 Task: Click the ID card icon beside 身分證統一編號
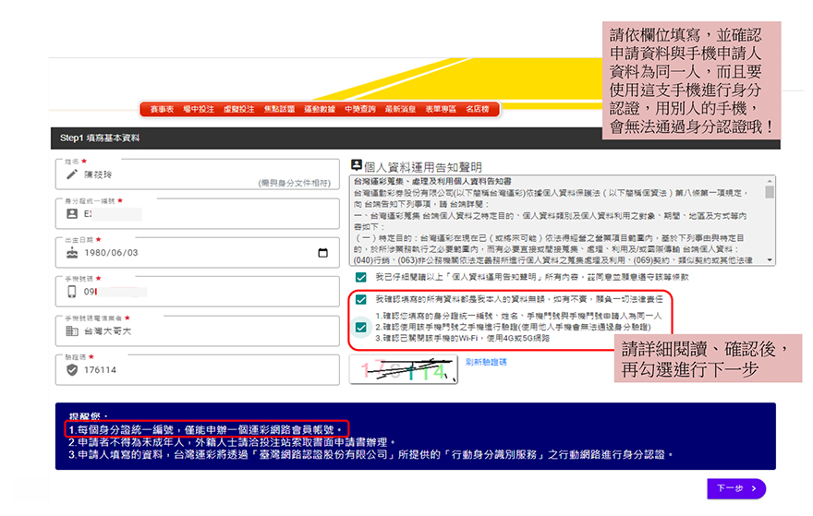tap(72, 213)
